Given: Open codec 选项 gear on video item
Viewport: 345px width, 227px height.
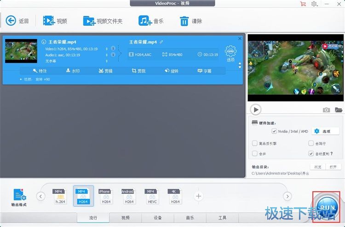Looking at the screenshot, I should (x=230, y=53).
